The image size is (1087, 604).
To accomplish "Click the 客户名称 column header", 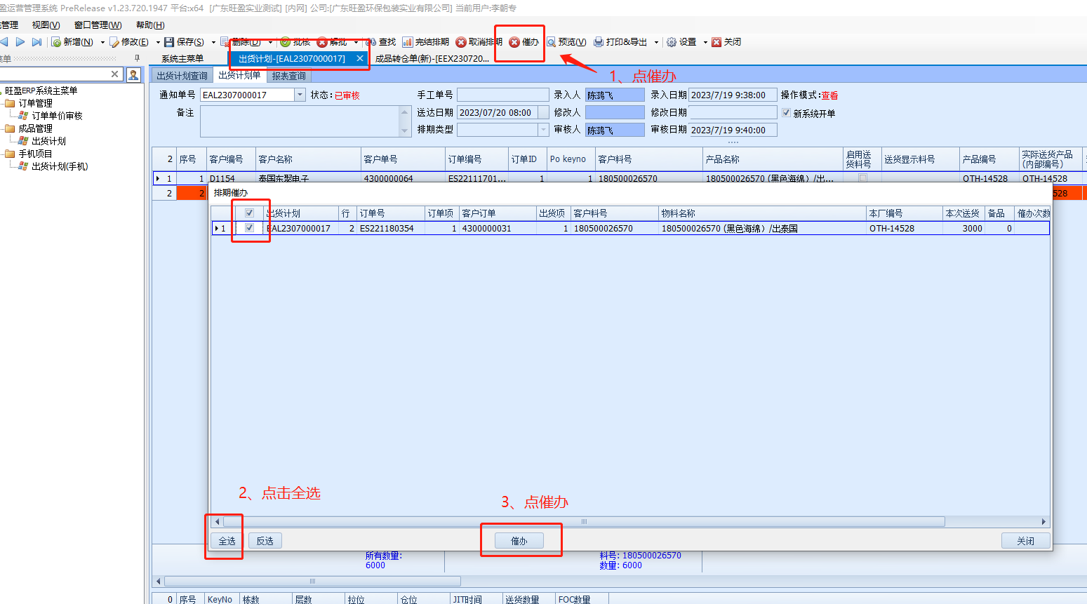I will click(307, 159).
